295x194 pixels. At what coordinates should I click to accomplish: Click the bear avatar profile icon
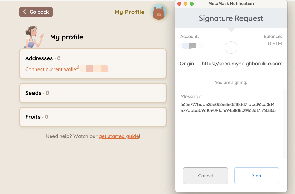click(x=159, y=12)
